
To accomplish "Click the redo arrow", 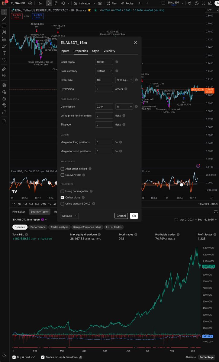I will 147,3.
